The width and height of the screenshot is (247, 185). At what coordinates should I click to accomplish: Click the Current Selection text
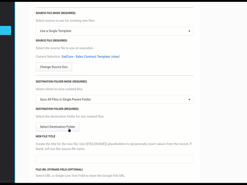pos(48,56)
